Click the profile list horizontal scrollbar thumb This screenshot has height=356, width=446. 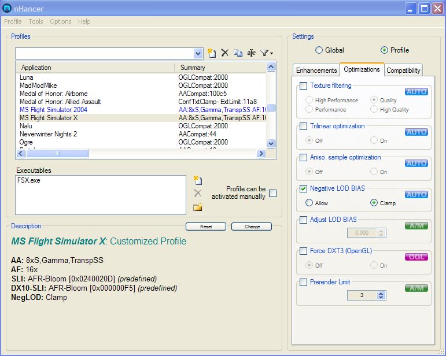click(x=57, y=154)
